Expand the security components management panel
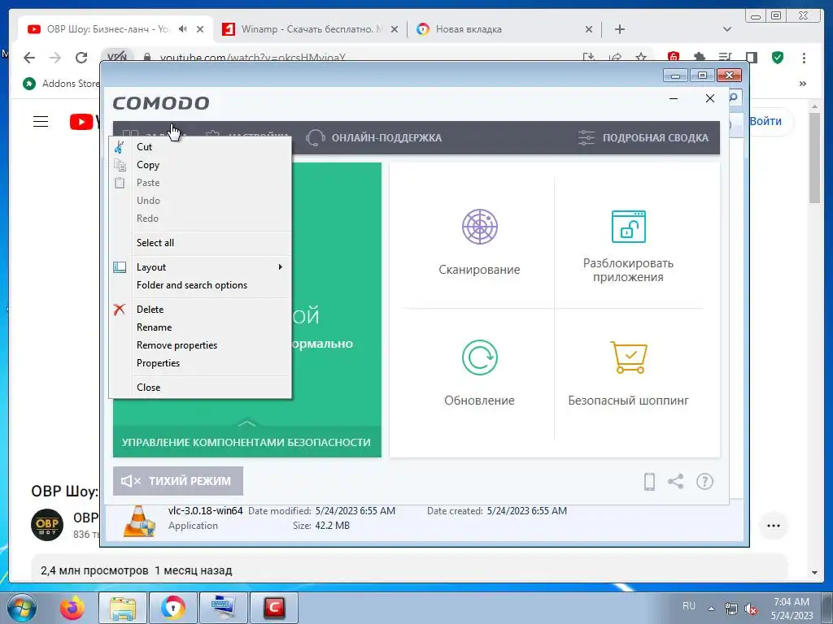Image resolution: width=833 pixels, height=624 pixels. pos(247,441)
